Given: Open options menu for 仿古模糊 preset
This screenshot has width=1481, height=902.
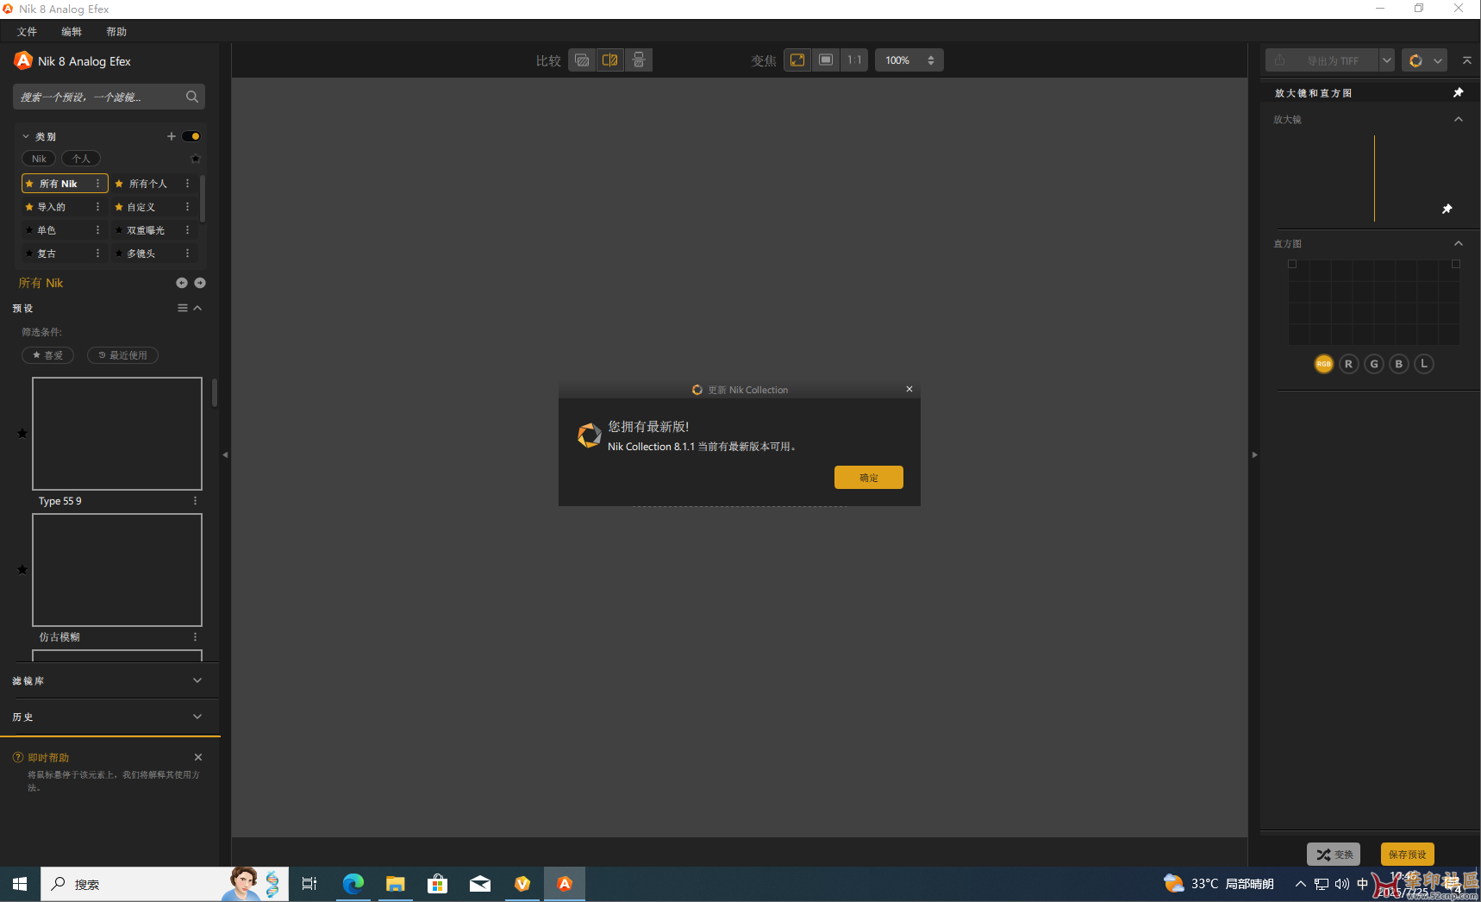Looking at the screenshot, I should pyautogui.click(x=195, y=637).
